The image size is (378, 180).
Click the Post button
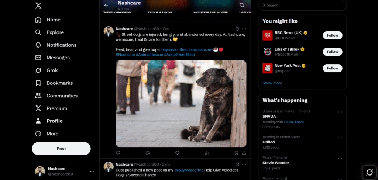pyautogui.click(x=61, y=149)
